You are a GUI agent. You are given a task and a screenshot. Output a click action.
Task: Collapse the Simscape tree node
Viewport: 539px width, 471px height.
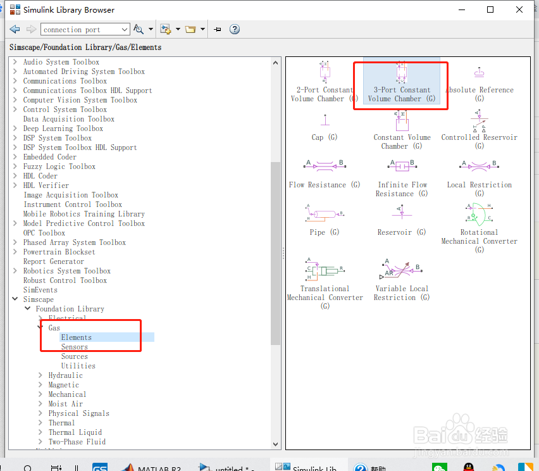click(x=15, y=299)
